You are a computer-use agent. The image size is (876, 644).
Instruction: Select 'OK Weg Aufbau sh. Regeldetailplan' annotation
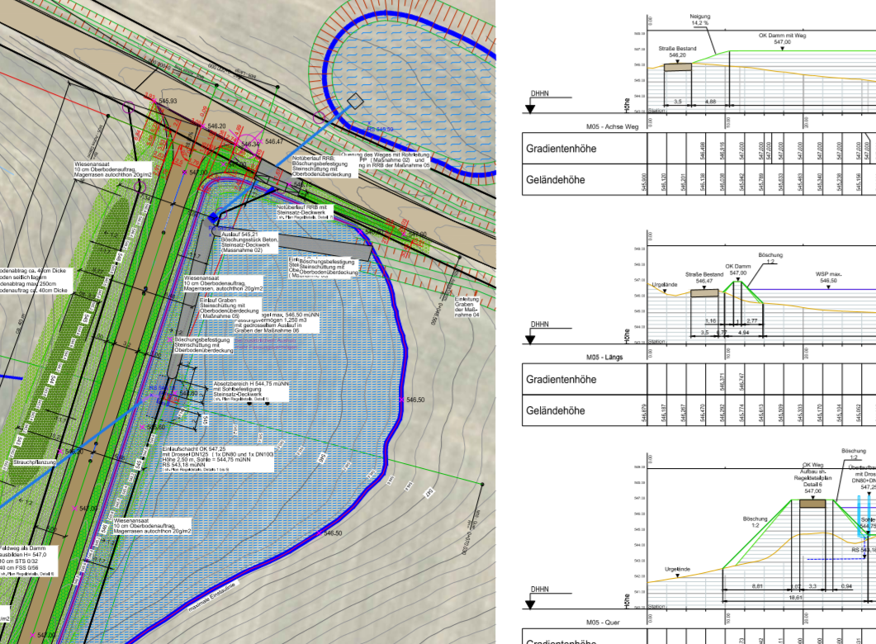(x=812, y=478)
